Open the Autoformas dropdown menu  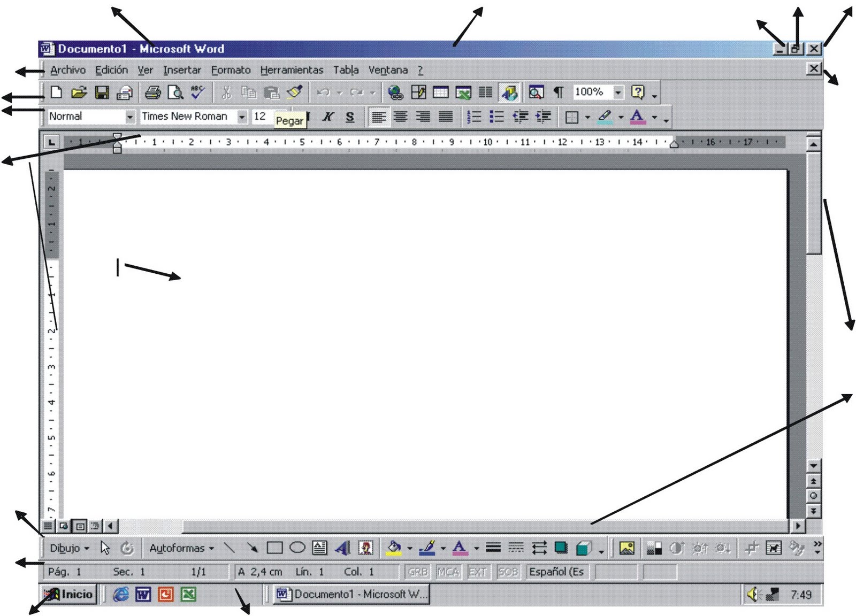point(181,548)
